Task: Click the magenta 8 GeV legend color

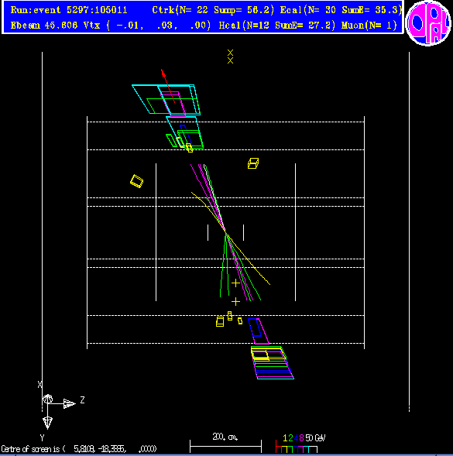Action: [x=301, y=438]
